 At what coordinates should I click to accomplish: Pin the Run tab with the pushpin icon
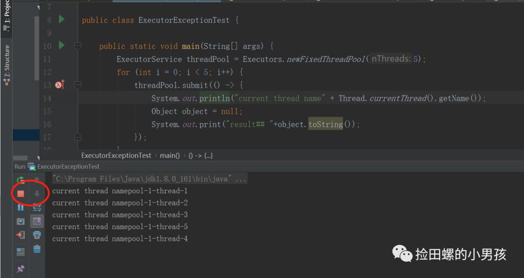[21, 269]
